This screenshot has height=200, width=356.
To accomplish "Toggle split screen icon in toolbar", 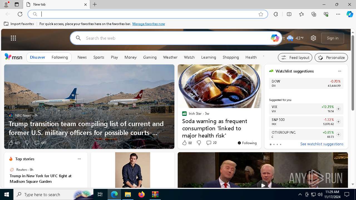I will (x=289, y=14).
